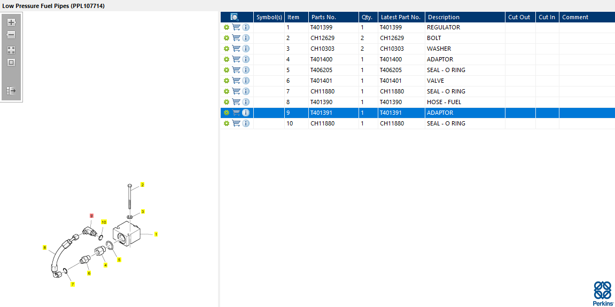
Task: Add REGULATOR T401399 to cart
Action: point(236,27)
